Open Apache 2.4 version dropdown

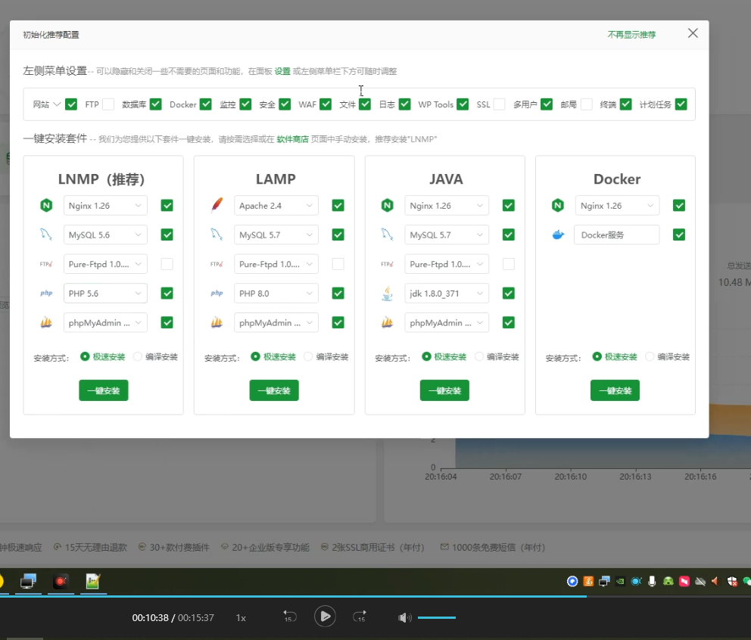[x=276, y=205]
